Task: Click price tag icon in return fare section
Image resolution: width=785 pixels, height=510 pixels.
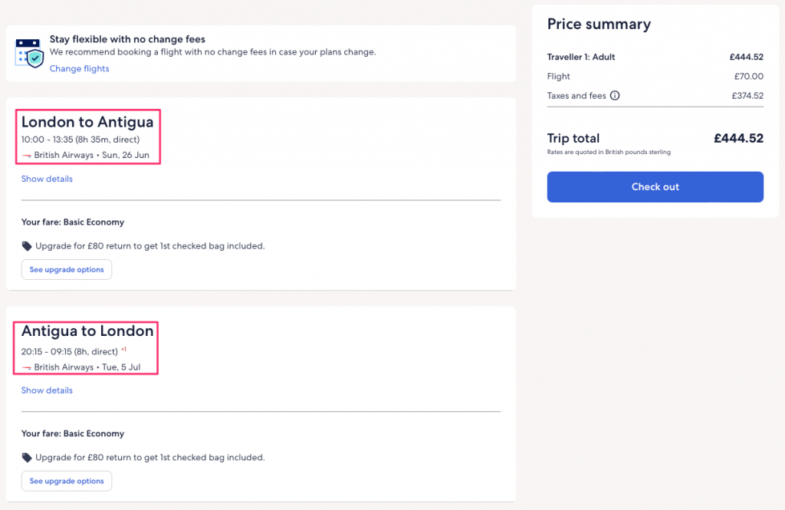Action: click(27, 458)
